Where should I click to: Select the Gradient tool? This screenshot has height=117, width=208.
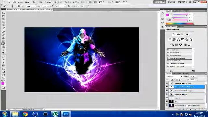pos(3,47)
